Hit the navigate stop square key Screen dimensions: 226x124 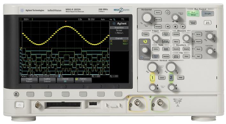tap(175, 26)
